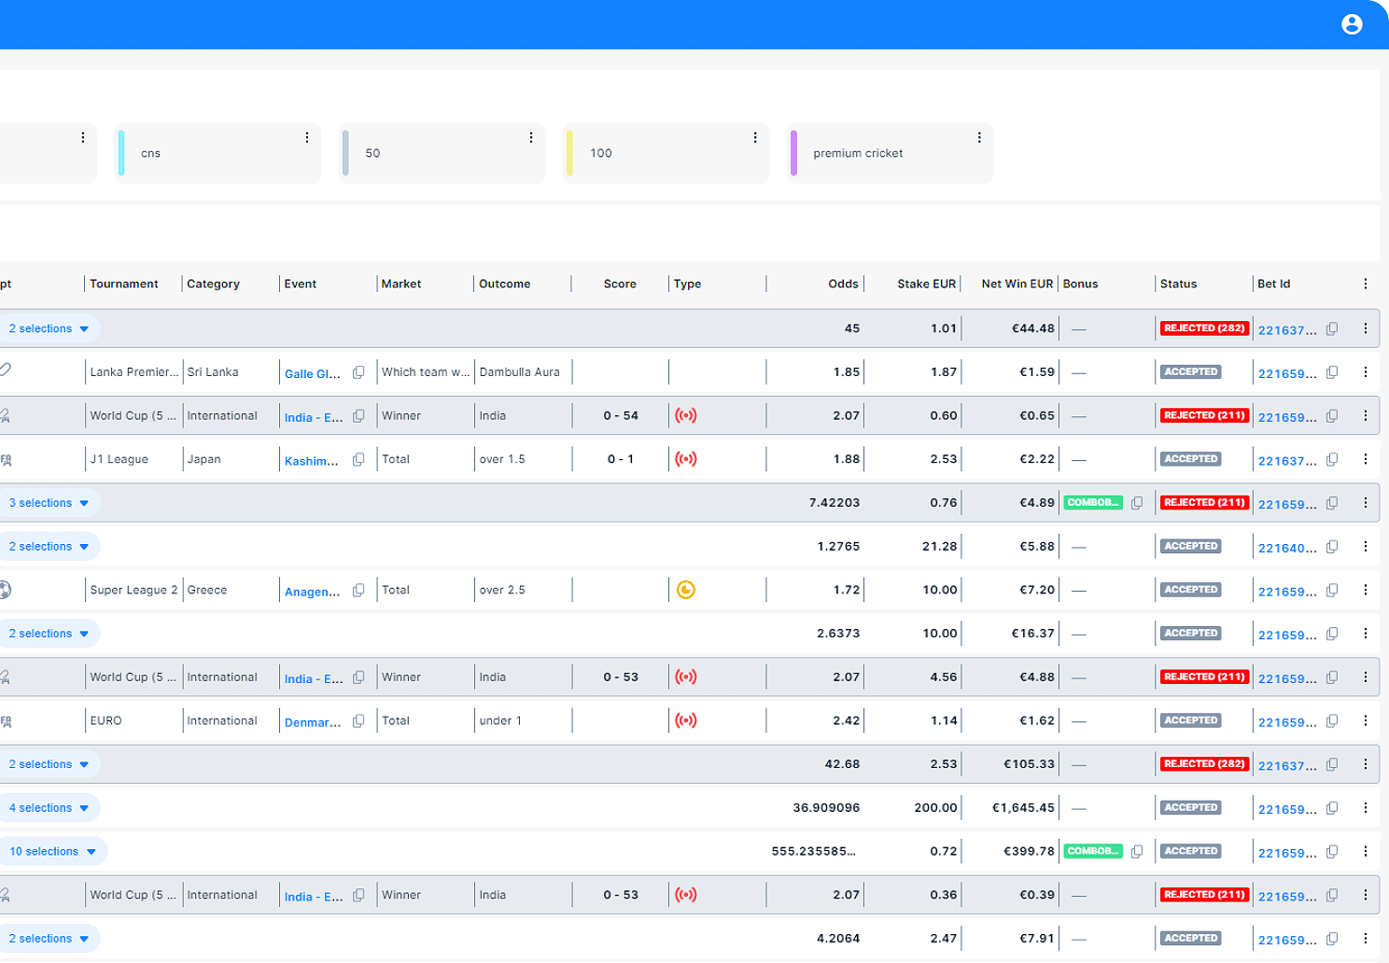Copy the Galle Gl... event name
Screen dimensions: 1389x963
point(358,372)
